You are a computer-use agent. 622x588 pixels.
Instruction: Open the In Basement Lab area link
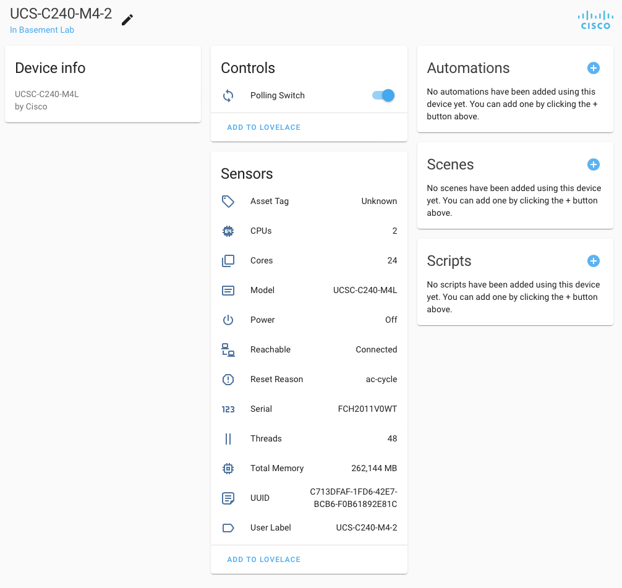coord(42,30)
